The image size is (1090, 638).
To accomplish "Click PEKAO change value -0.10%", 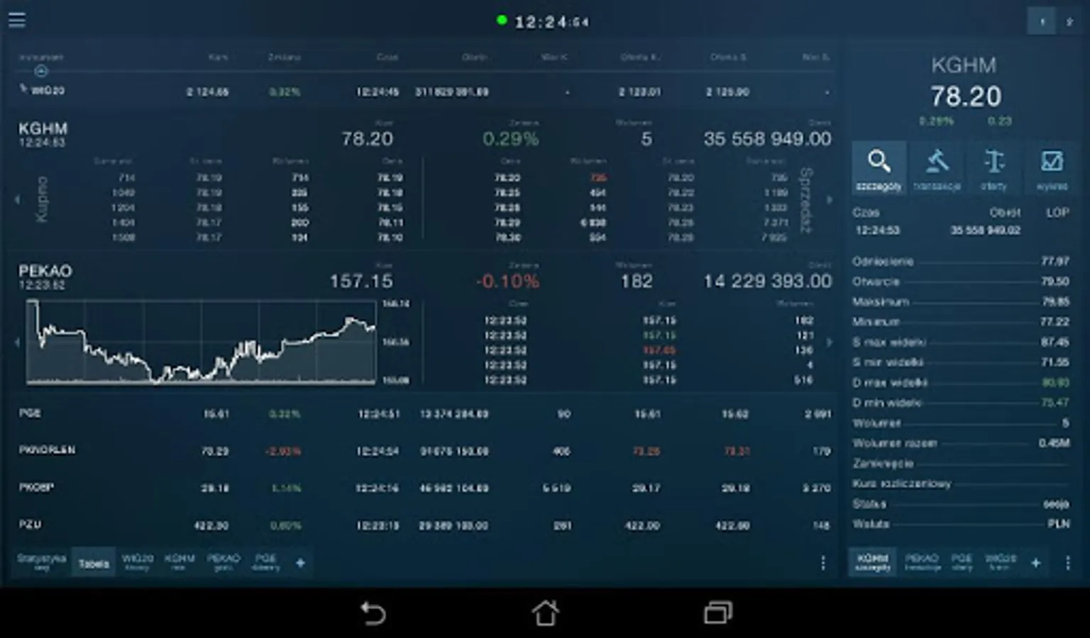I will pyautogui.click(x=507, y=281).
